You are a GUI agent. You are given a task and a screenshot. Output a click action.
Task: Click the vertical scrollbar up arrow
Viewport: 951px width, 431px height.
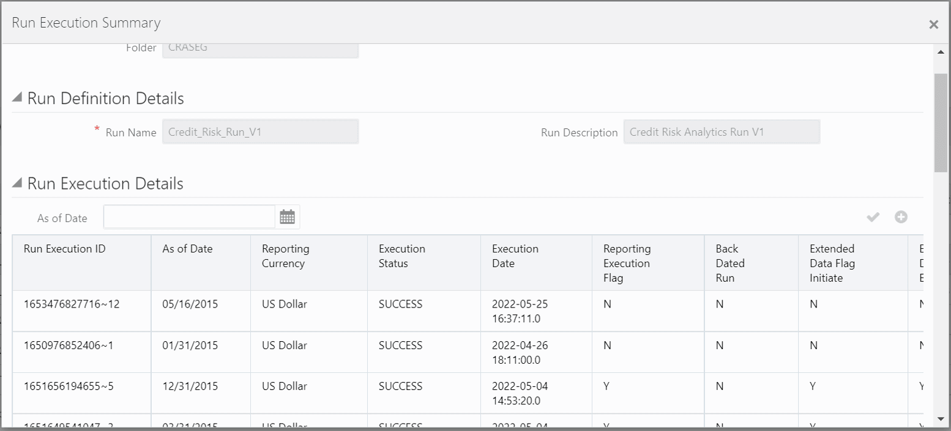pos(941,51)
